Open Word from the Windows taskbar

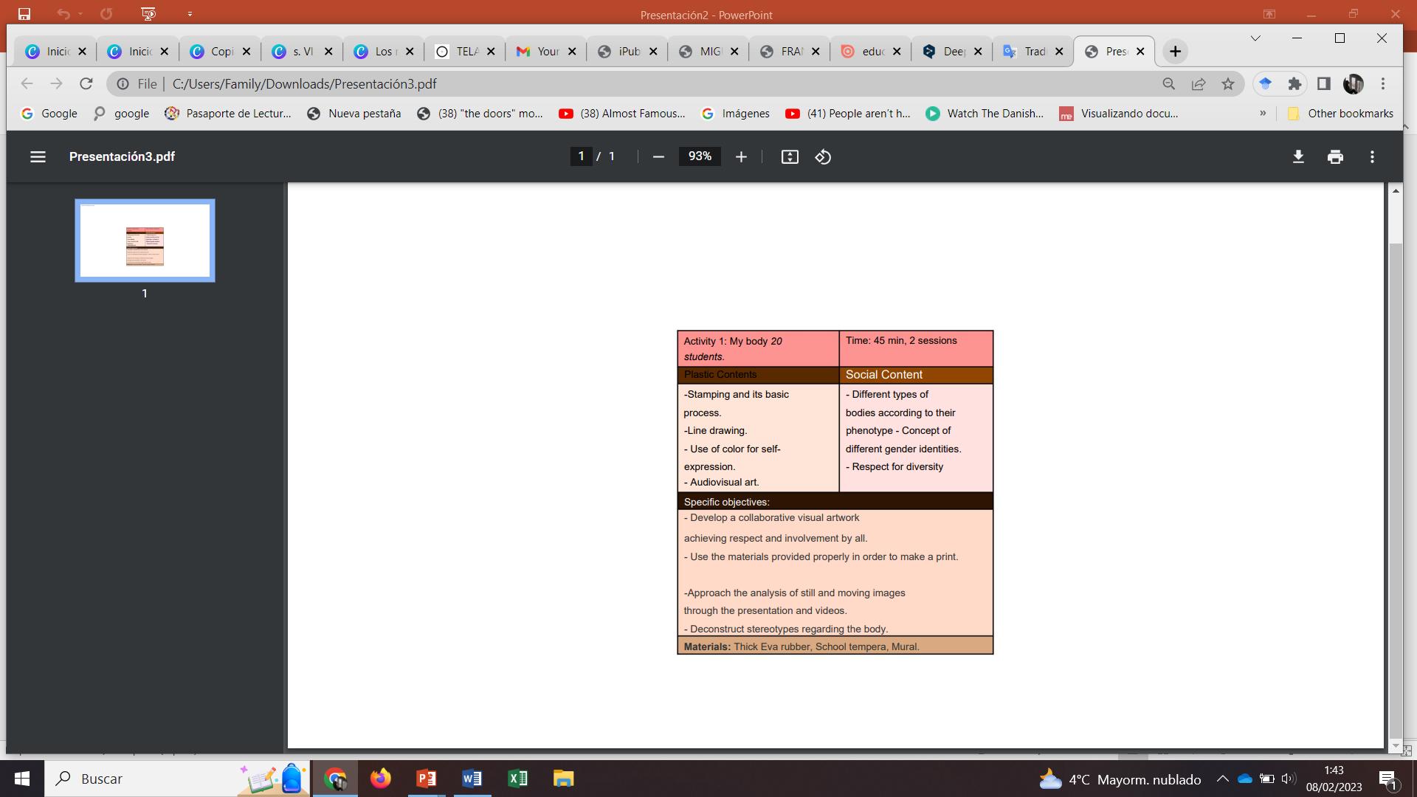point(472,779)
